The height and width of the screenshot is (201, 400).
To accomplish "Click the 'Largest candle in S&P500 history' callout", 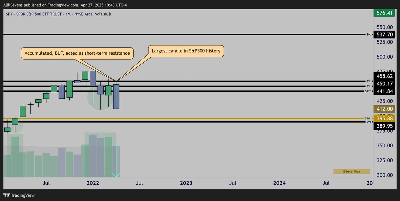I will pyautogui.click(x=186, y=51).
